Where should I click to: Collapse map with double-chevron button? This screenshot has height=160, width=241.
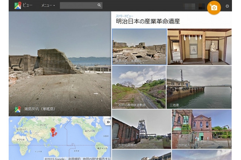pyautogui.click(x=108, y=122)
